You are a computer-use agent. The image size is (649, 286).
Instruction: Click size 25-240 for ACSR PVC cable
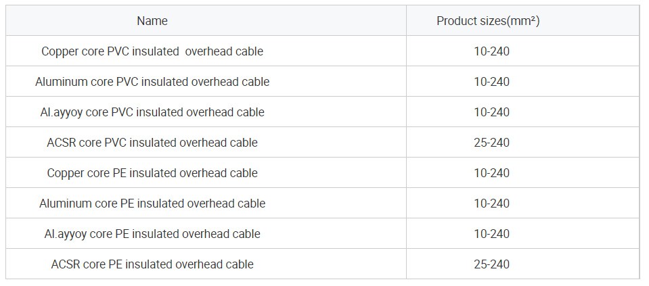(492, 143)
